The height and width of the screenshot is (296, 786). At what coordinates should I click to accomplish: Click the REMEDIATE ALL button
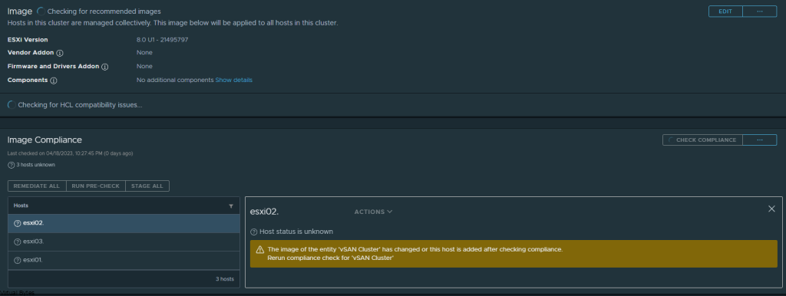(x=37, y=186)
